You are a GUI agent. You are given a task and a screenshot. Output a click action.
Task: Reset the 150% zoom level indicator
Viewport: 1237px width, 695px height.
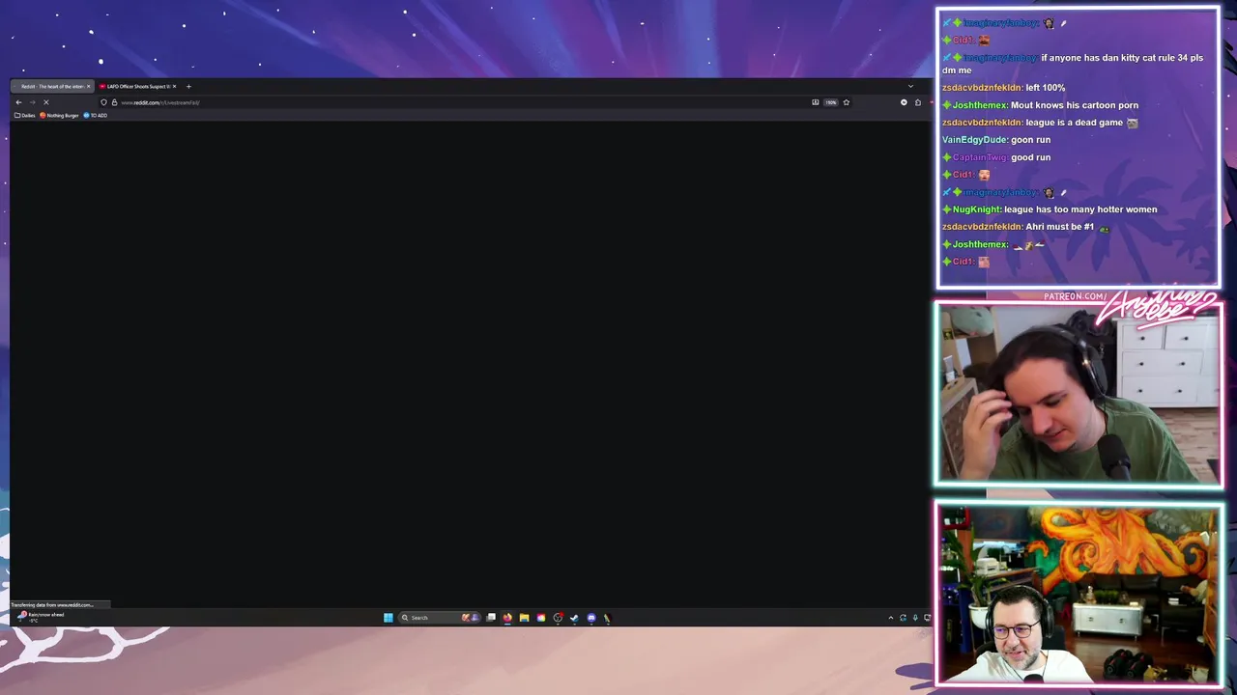click(x=830, y=102)
